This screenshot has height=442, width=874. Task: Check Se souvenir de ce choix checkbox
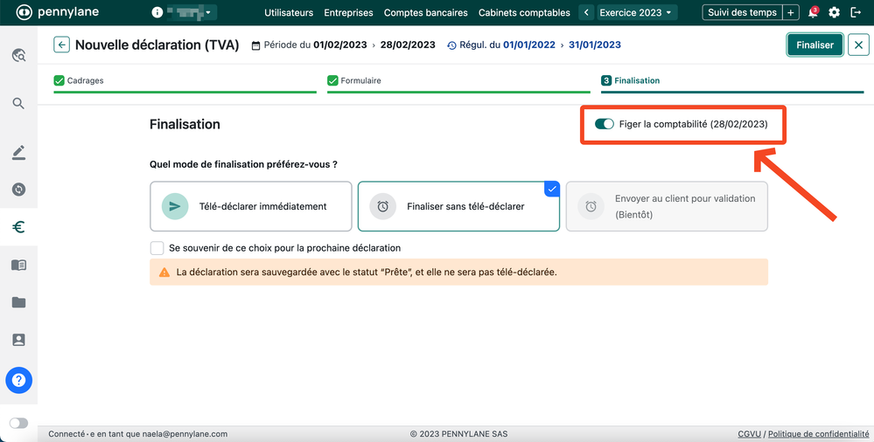click(x=157, y=248)
